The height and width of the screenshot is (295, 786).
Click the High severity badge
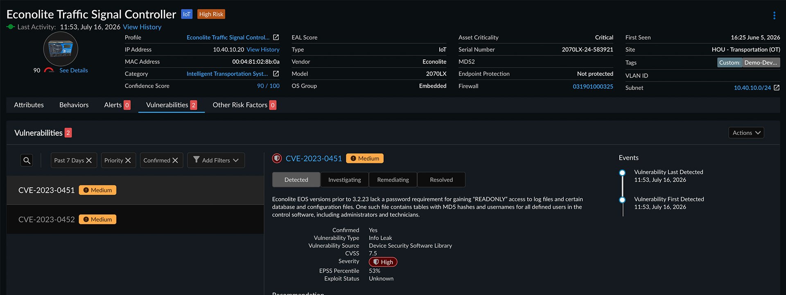pyautogui.click(x=383, y=262)
